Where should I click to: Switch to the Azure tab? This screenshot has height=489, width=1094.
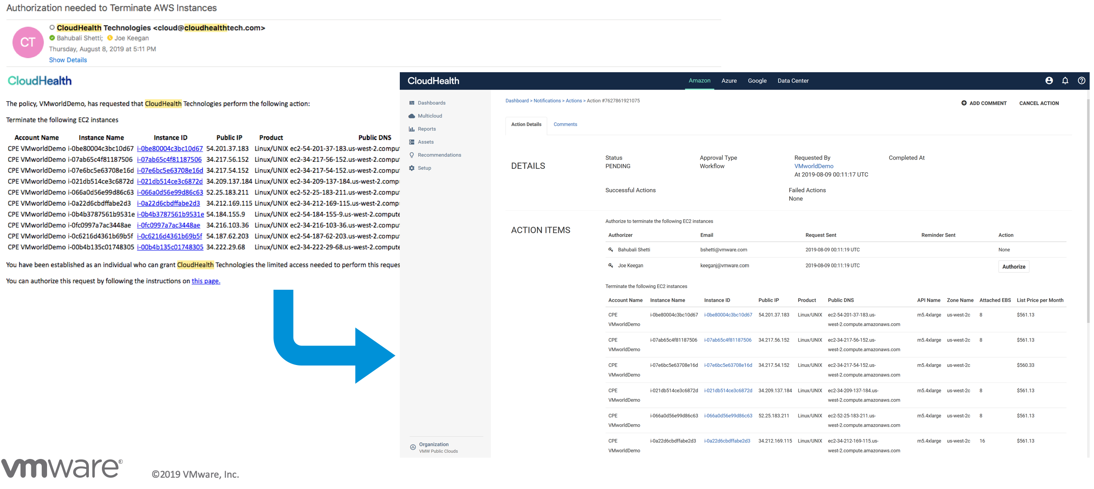(x=729, y=81)
